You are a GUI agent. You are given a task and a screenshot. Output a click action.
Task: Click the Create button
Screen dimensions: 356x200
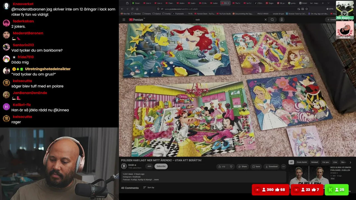tap(332, 20)
